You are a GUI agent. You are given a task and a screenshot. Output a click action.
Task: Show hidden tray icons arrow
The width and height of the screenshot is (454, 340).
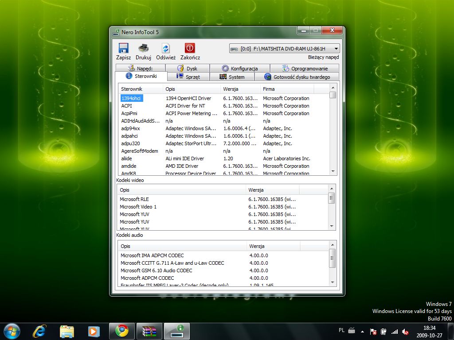coord(362,332)
